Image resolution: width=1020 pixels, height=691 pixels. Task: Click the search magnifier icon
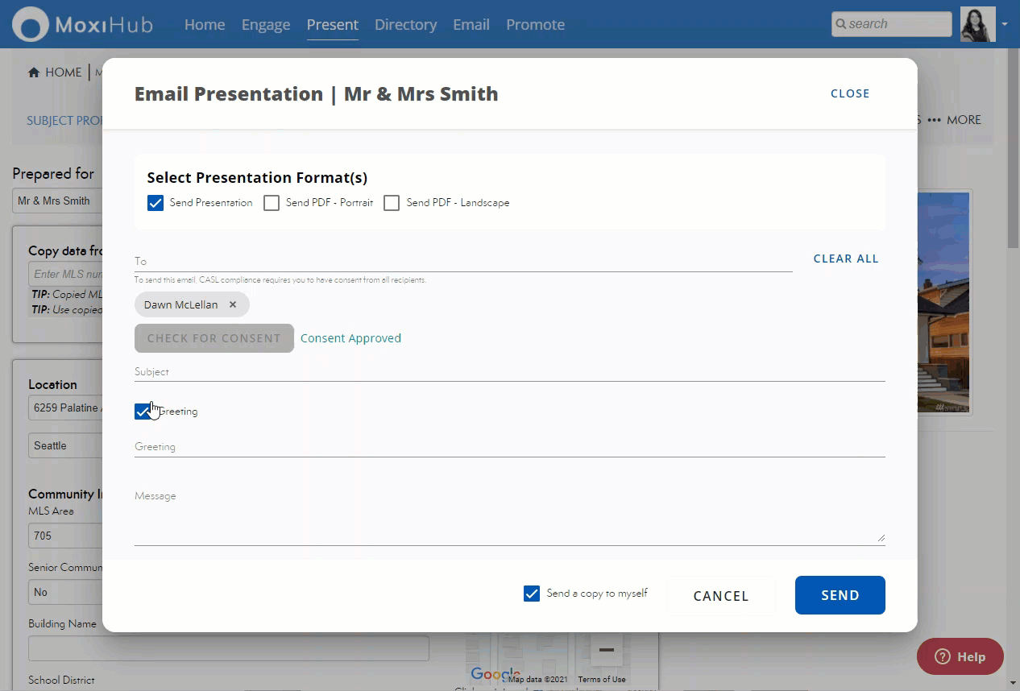click(x=840, y=24)
